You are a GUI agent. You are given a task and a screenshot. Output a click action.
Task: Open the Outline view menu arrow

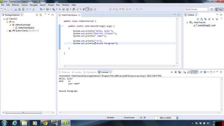[x=222, y=19]
